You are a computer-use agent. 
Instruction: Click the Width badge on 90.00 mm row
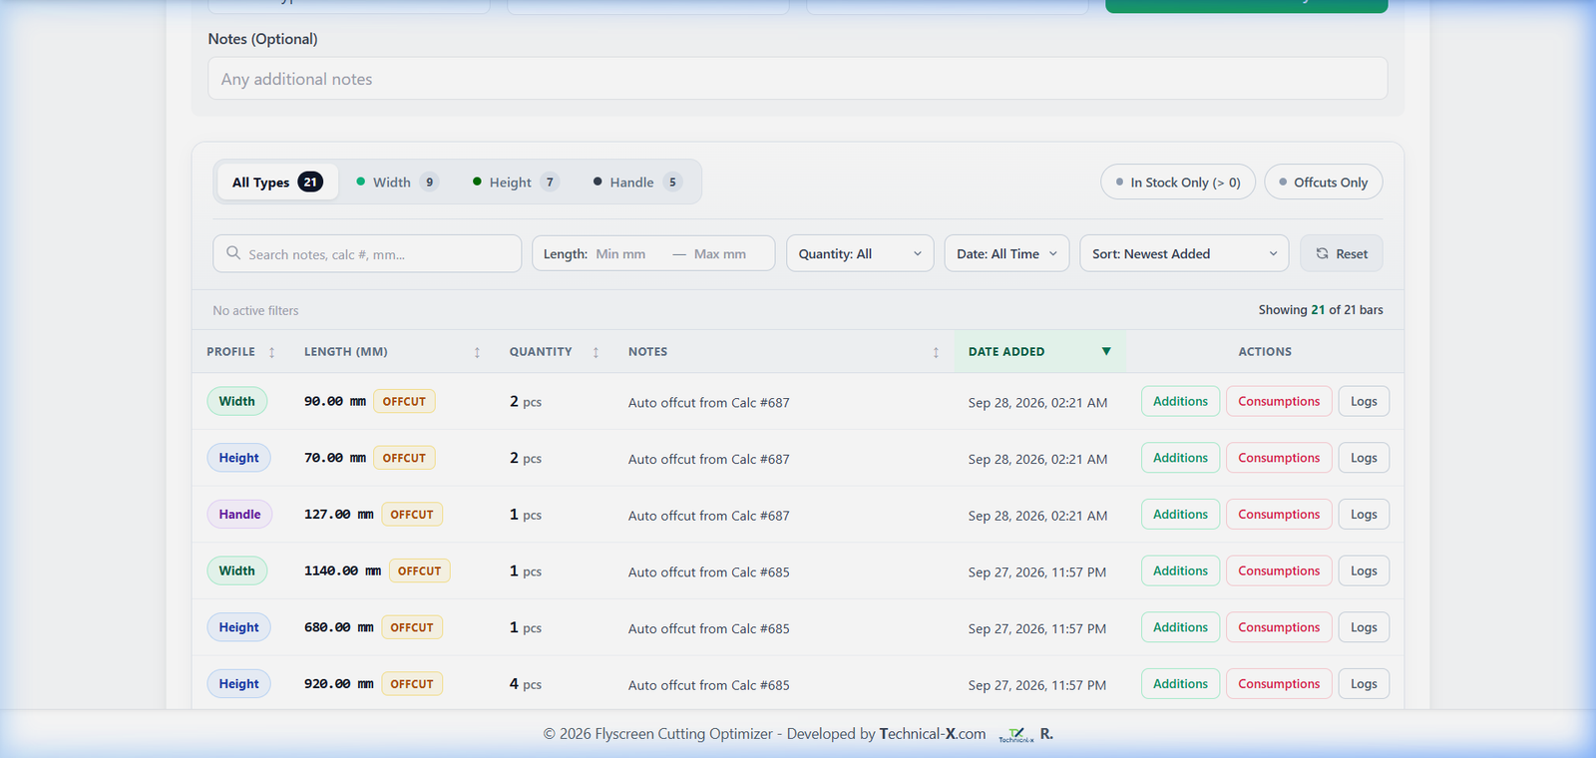pyautogui.click(x=236, y=401)
